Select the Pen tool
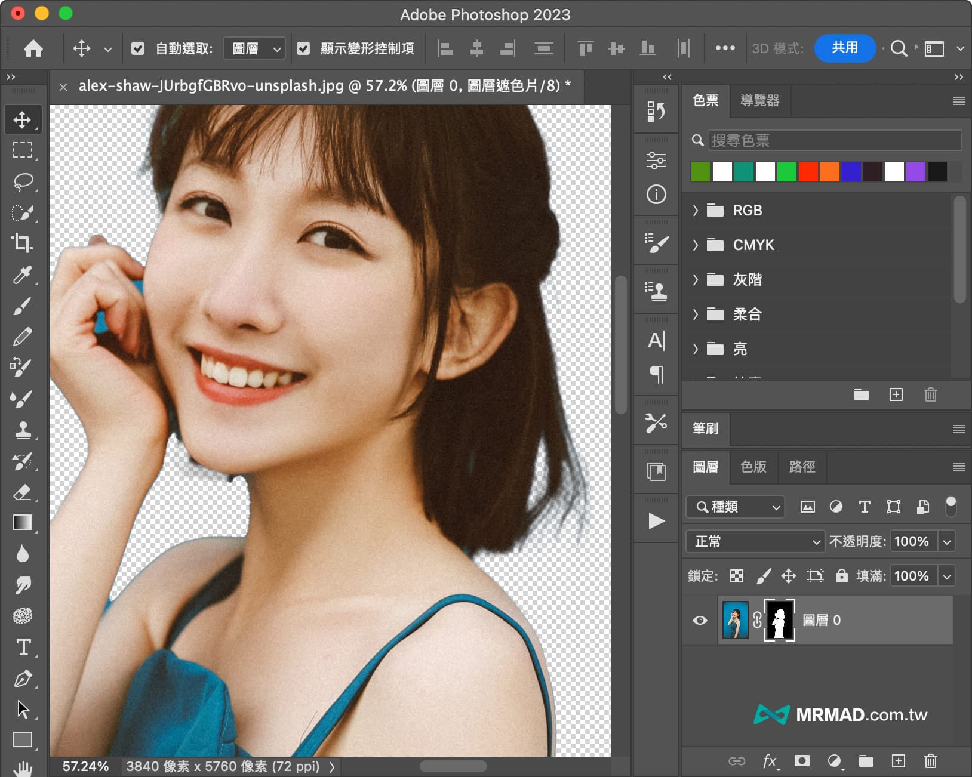972x777 pixels. pos(23,679)
